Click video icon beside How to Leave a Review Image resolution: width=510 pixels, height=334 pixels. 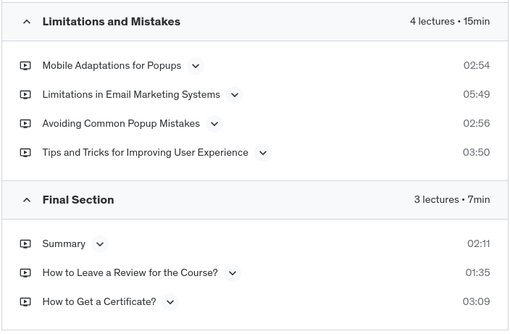(25, 273)
